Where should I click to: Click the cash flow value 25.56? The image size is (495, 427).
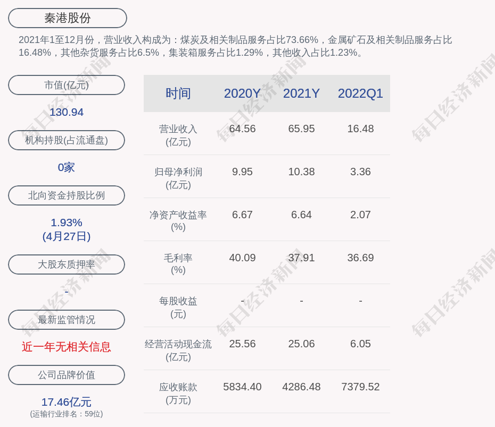tap(242, 344)
